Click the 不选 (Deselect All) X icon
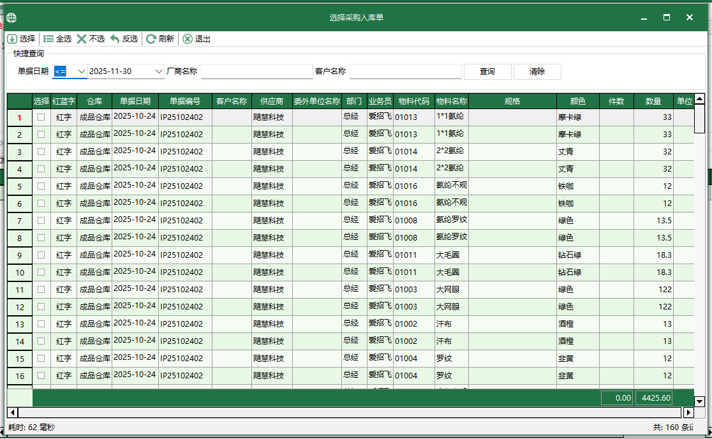712x439 pixels. (82, 39)
